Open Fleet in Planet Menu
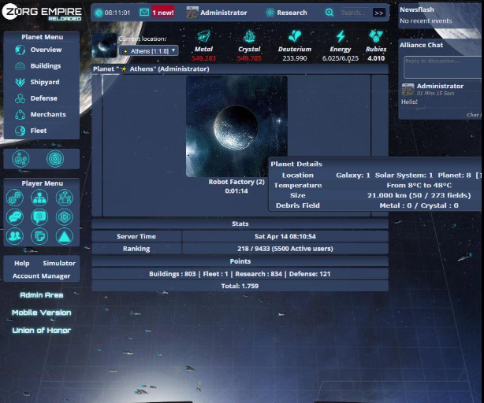The height and width of the screenshot is (403, 484). point(39,131)
